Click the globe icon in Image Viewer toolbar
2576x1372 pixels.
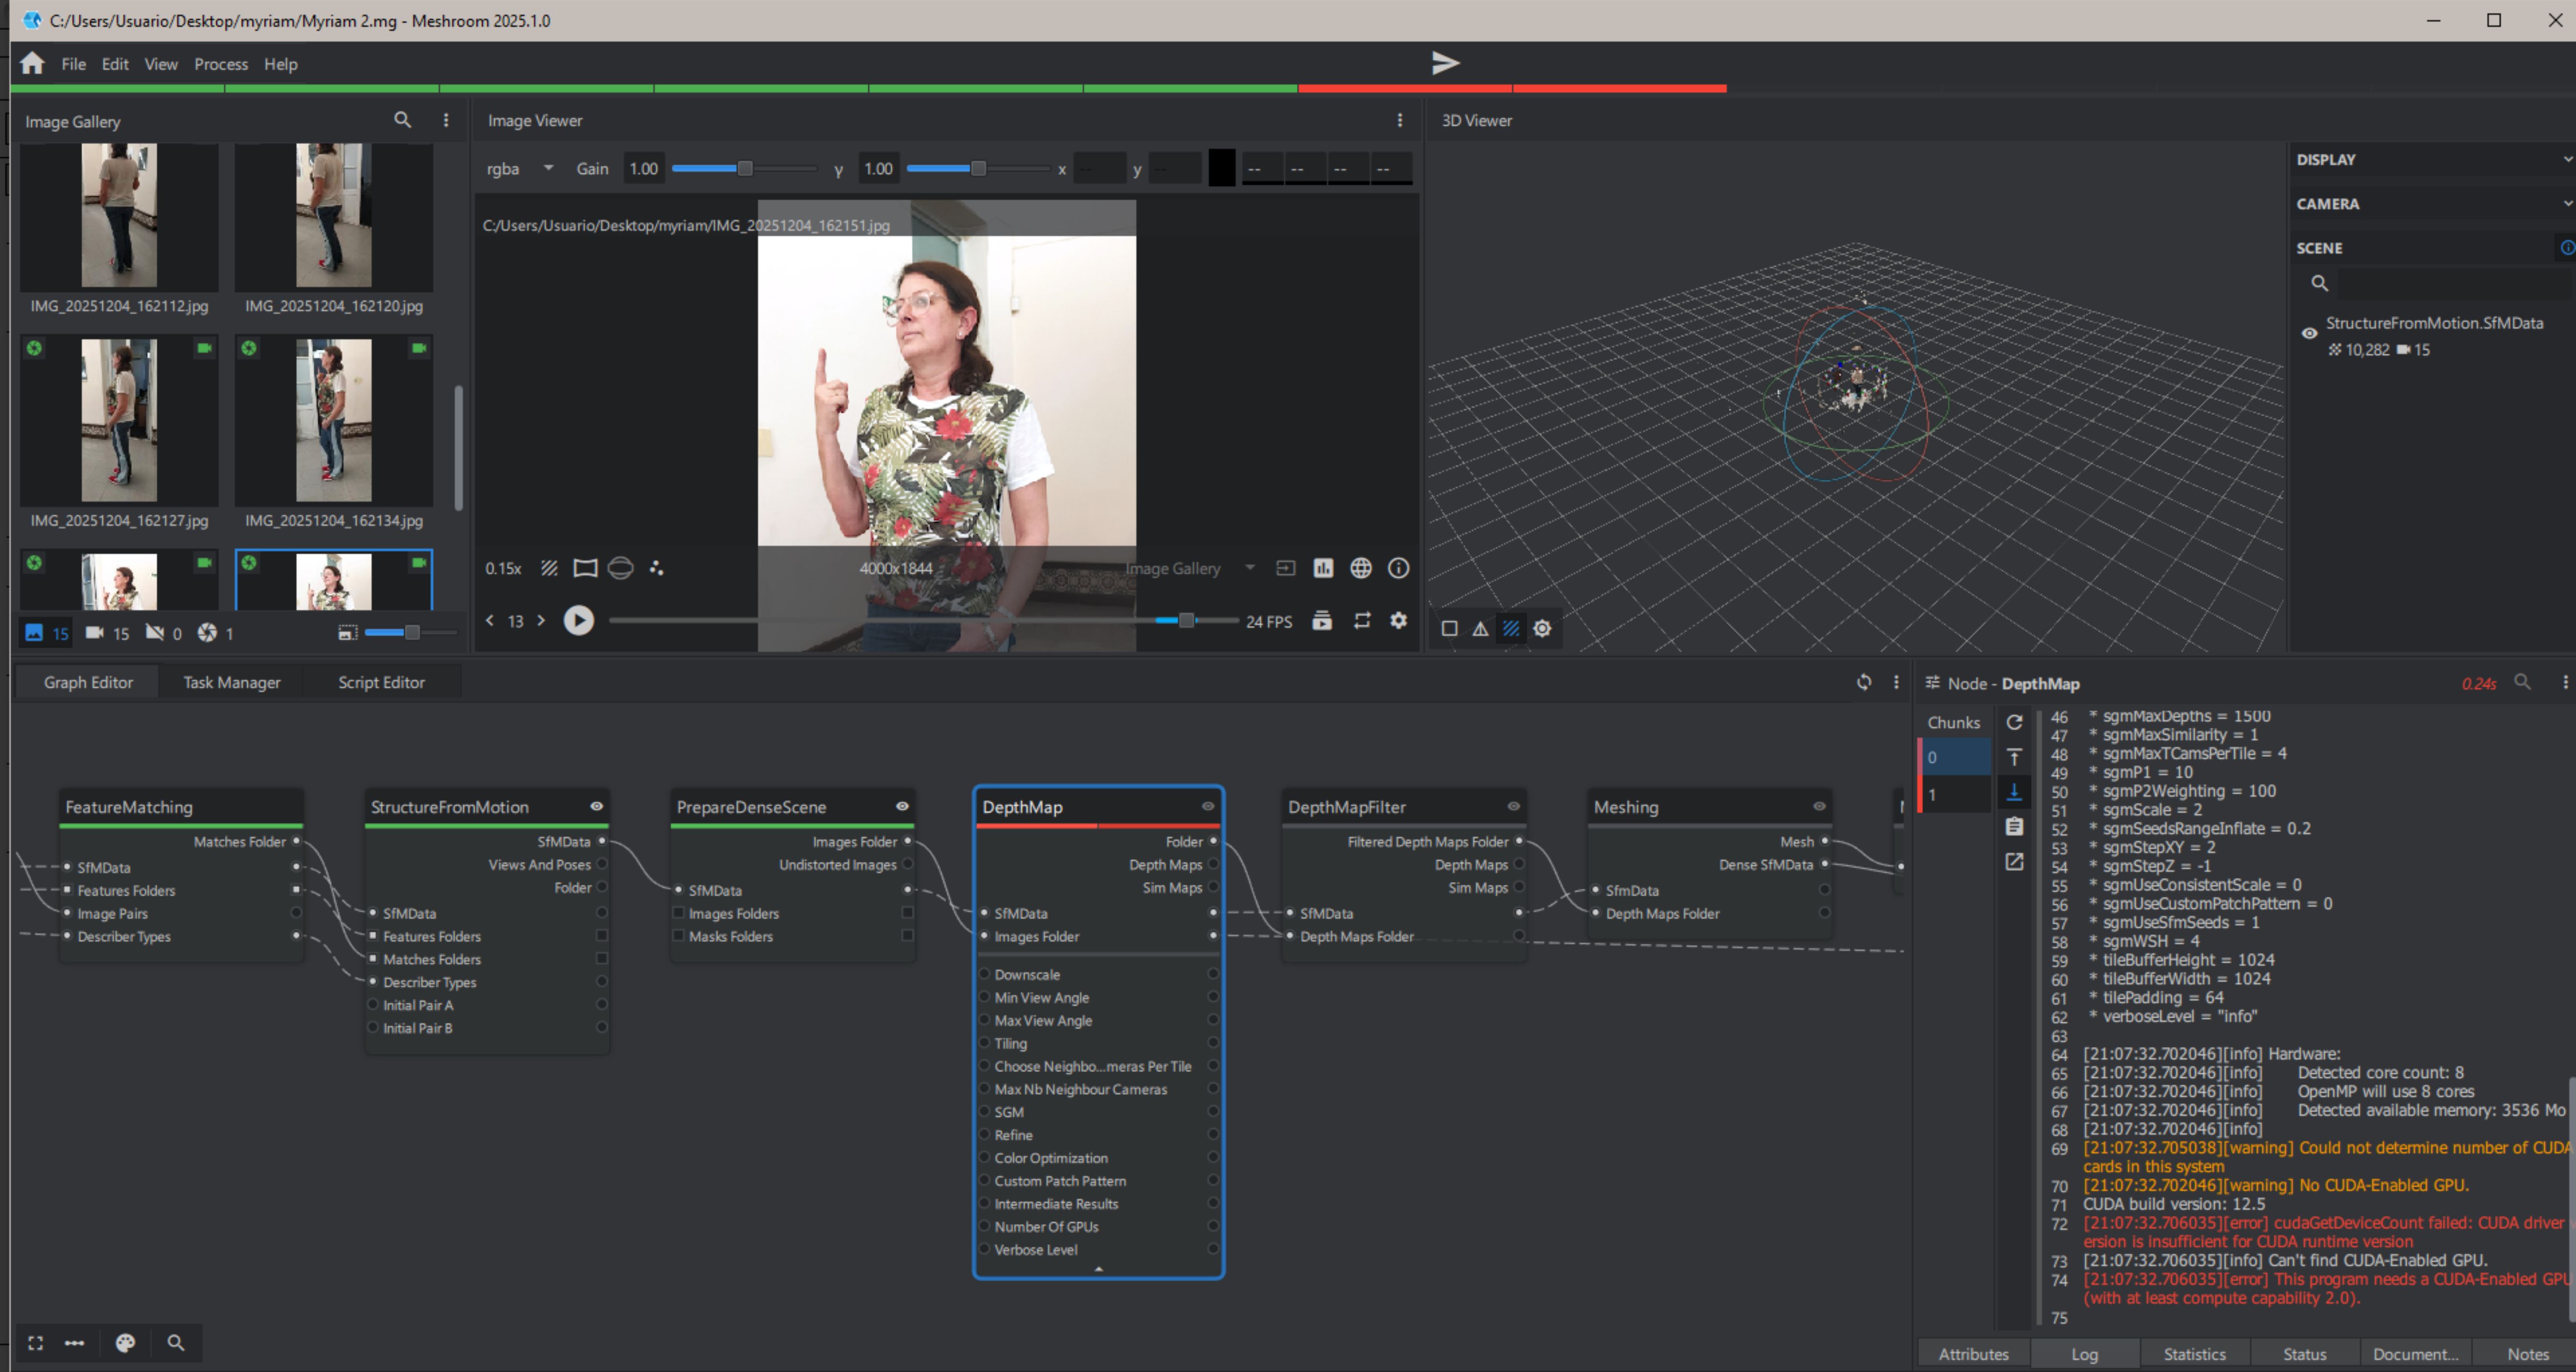pyautogui.click(x=1360, y=568)
